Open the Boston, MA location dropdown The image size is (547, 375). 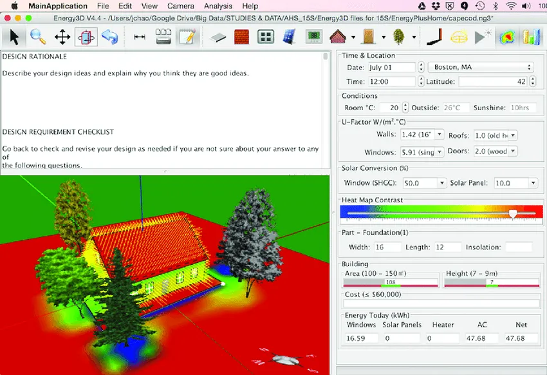(x=481, y=67)
